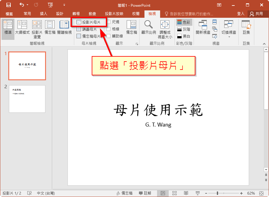Image resolution: width=269 pixels, height=197 pixels.
Task: Expand Quick Access Toolbar customize arrow
Action: click(64, 5)
